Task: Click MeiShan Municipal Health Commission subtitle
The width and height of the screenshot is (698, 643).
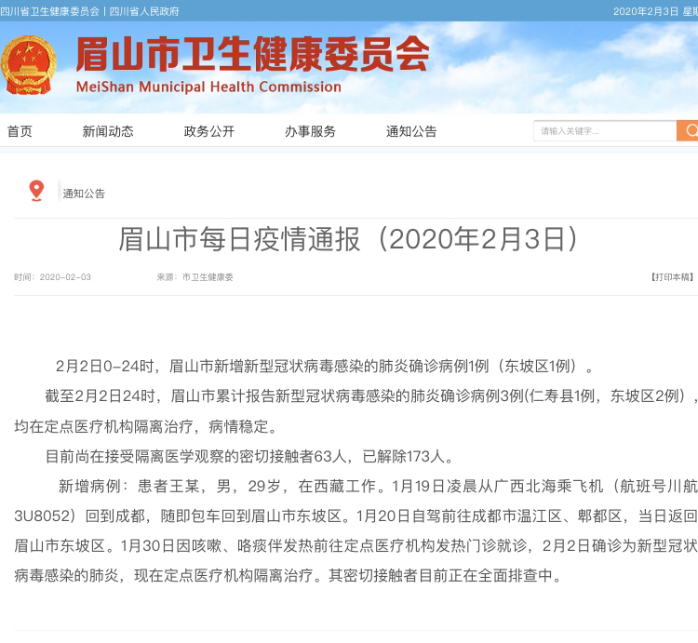Action: (208, 87)
